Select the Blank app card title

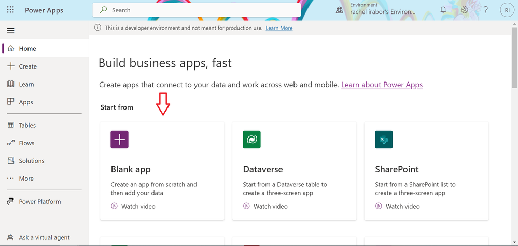tap(131, 169)
